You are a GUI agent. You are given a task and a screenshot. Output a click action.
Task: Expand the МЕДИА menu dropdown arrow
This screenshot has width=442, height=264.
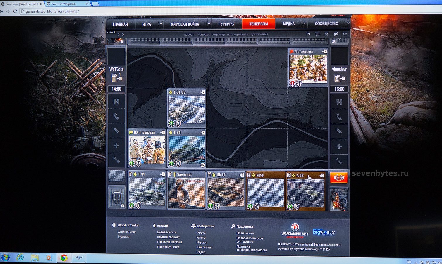(305, 24)
